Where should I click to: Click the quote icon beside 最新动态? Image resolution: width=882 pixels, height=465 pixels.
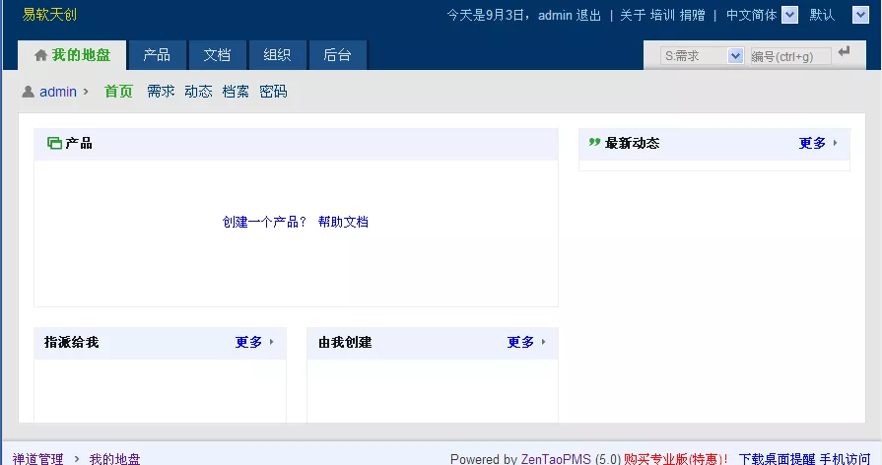[594, 142]
